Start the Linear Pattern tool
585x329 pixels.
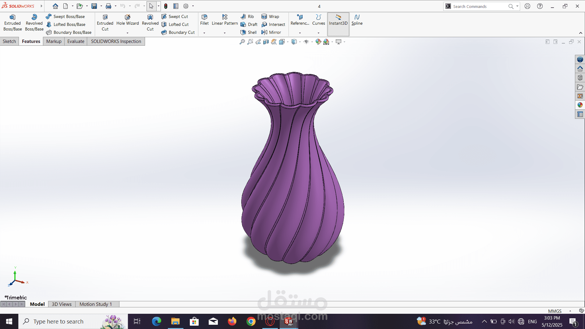[x=225, y=20]
